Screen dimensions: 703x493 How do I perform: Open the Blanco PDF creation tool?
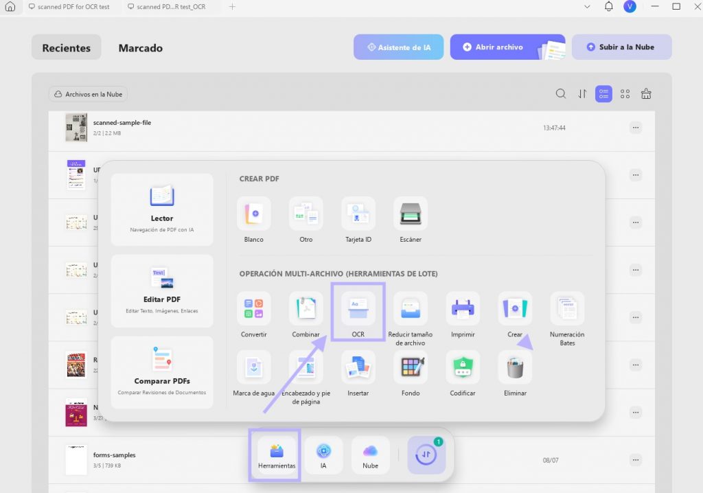(x=254, y=214)
